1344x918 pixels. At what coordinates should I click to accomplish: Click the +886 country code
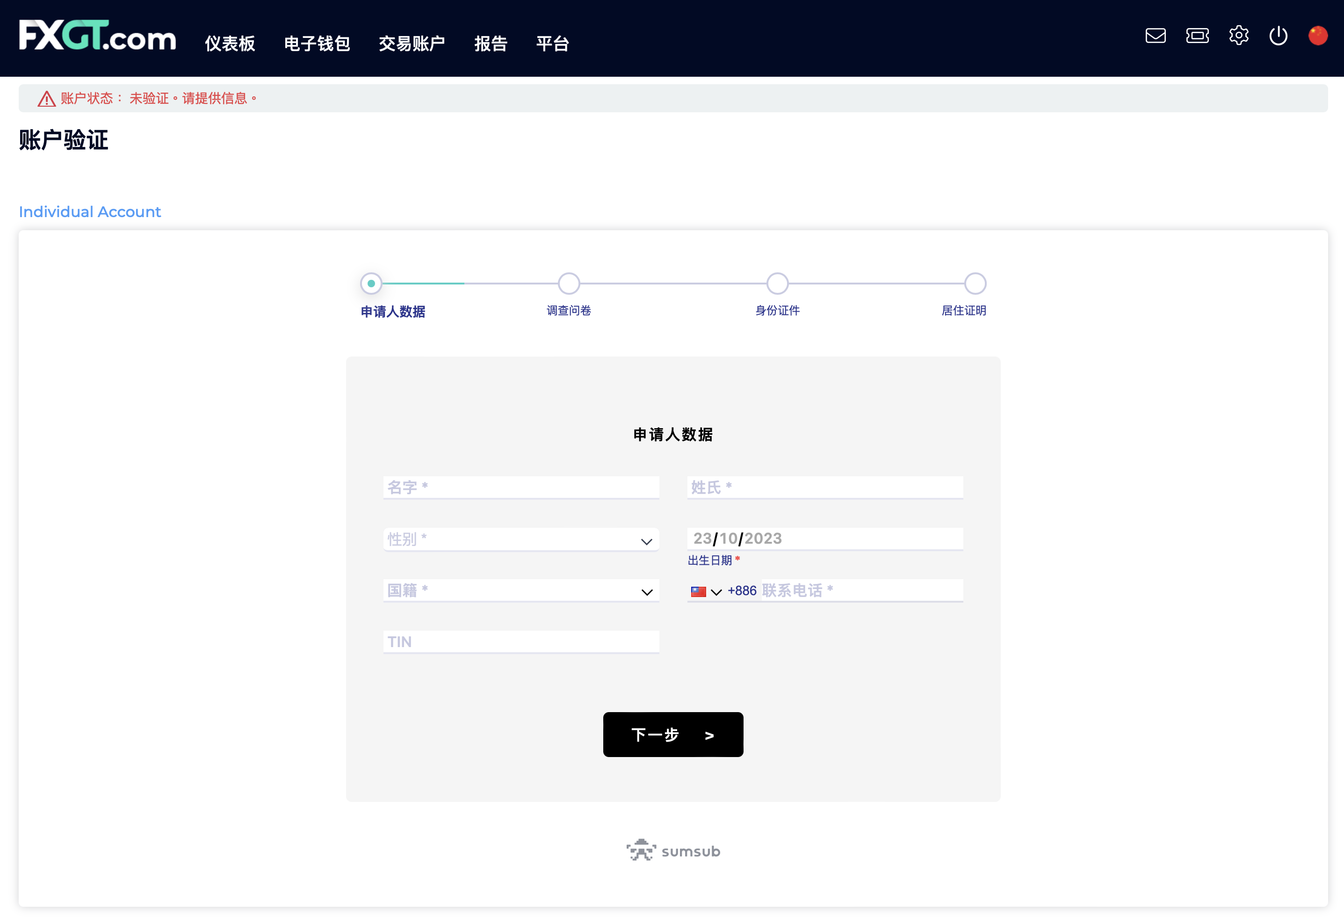tap(742, 590)
